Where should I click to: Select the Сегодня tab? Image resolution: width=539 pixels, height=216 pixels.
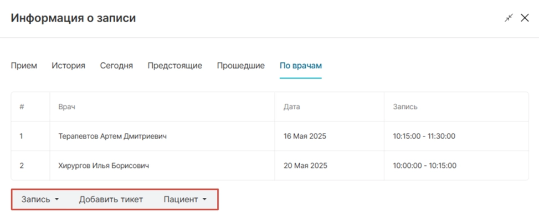(x=116, y=66)
